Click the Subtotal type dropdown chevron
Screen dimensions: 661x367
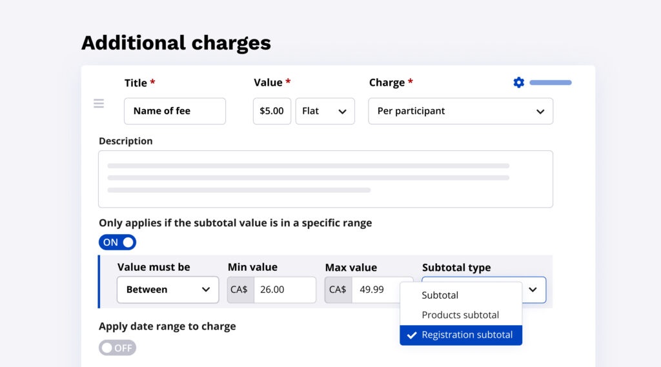533,290
